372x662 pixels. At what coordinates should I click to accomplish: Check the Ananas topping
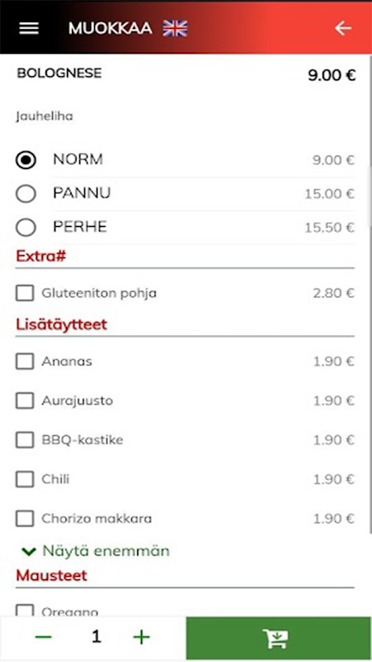[x=25, y=362]
